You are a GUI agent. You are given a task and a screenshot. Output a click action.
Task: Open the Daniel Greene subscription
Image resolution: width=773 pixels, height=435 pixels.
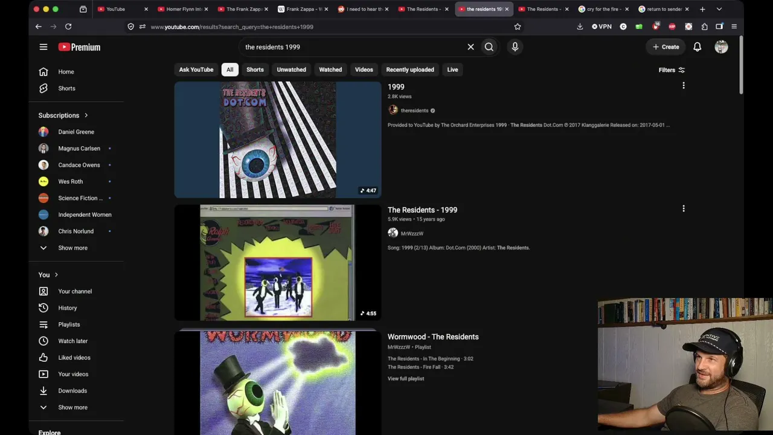tap(75, 132)
